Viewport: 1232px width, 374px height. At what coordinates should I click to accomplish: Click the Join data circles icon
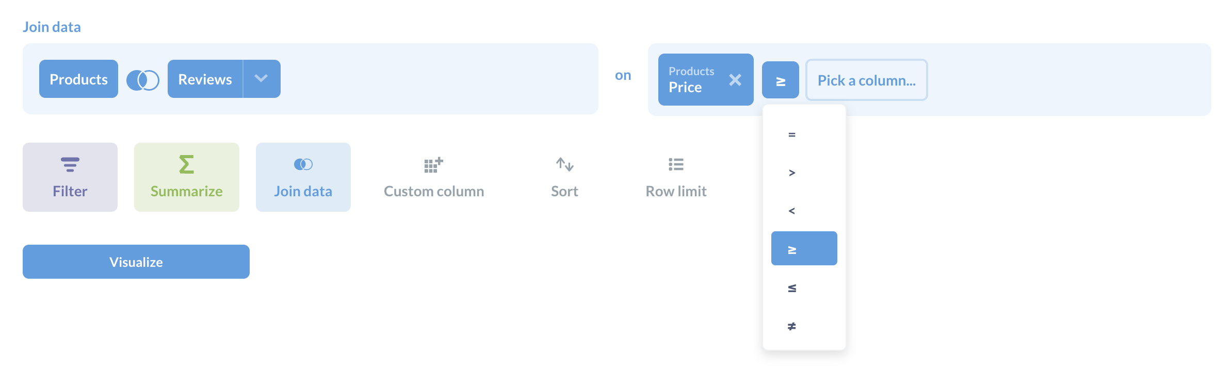pyautogui.click(x=303, y=164)
